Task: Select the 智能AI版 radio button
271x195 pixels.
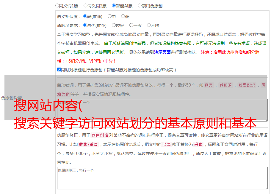Action: (114, 5)
